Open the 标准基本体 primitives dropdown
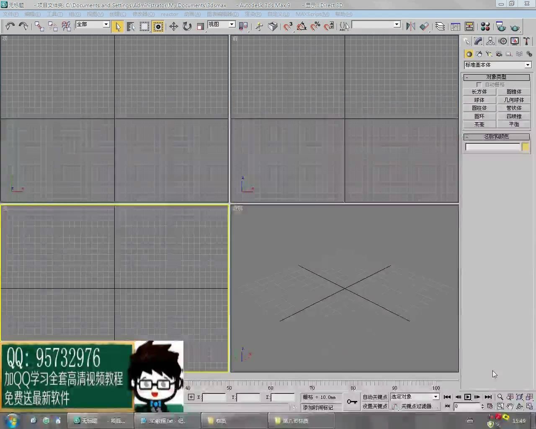The width and height of the screenshot is (536, 429). point(528,65)
